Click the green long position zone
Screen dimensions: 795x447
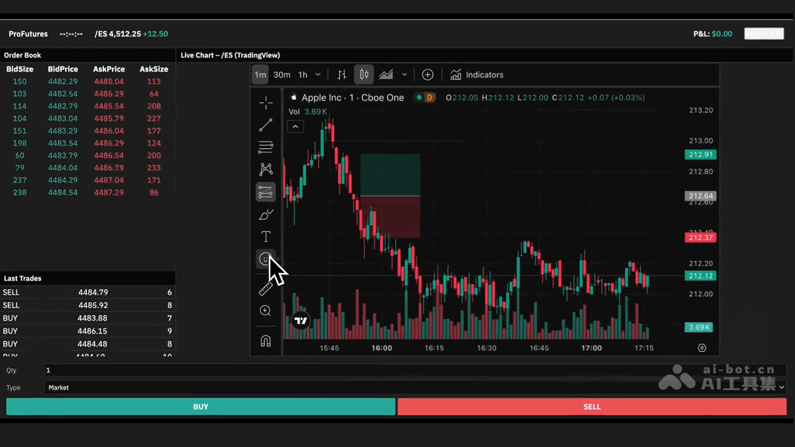pyautogui.click(x=390, y=175)
